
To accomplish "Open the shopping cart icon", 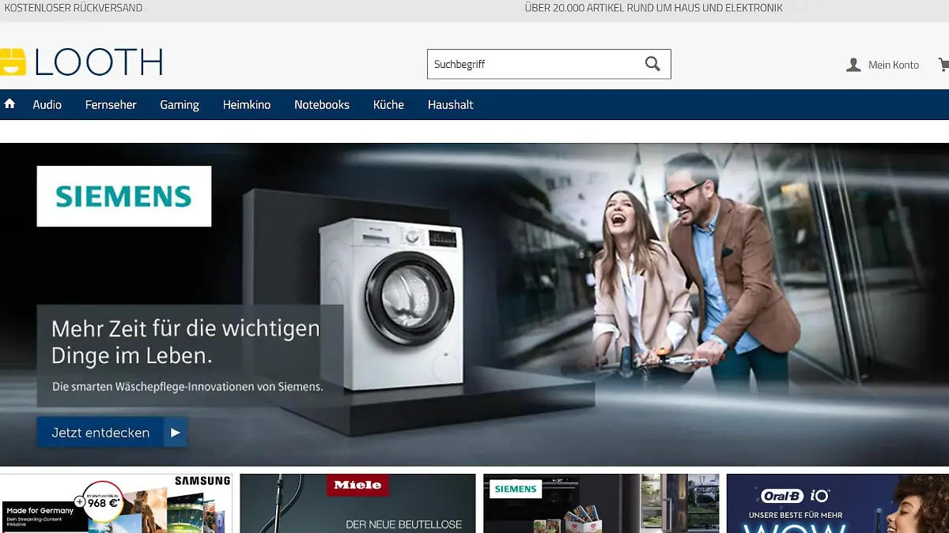I will pyautogui.click(x=943, y=64).
